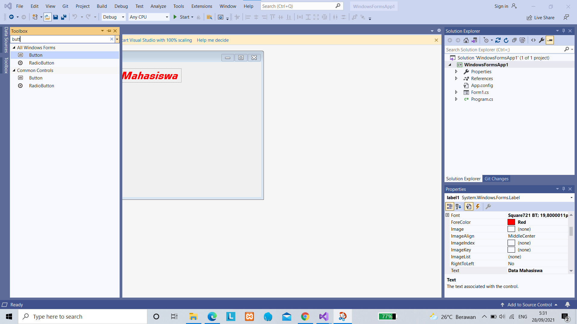Start debugging with the Start button icon

pos(176,17)
